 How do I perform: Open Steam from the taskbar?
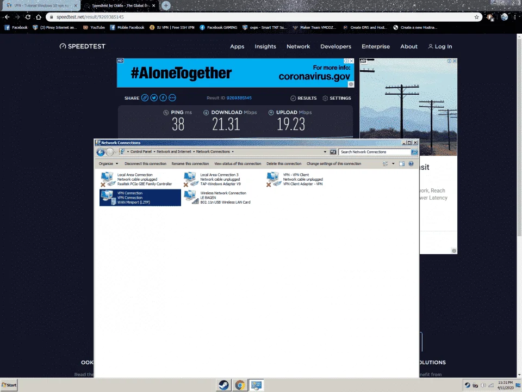(223, 385)
